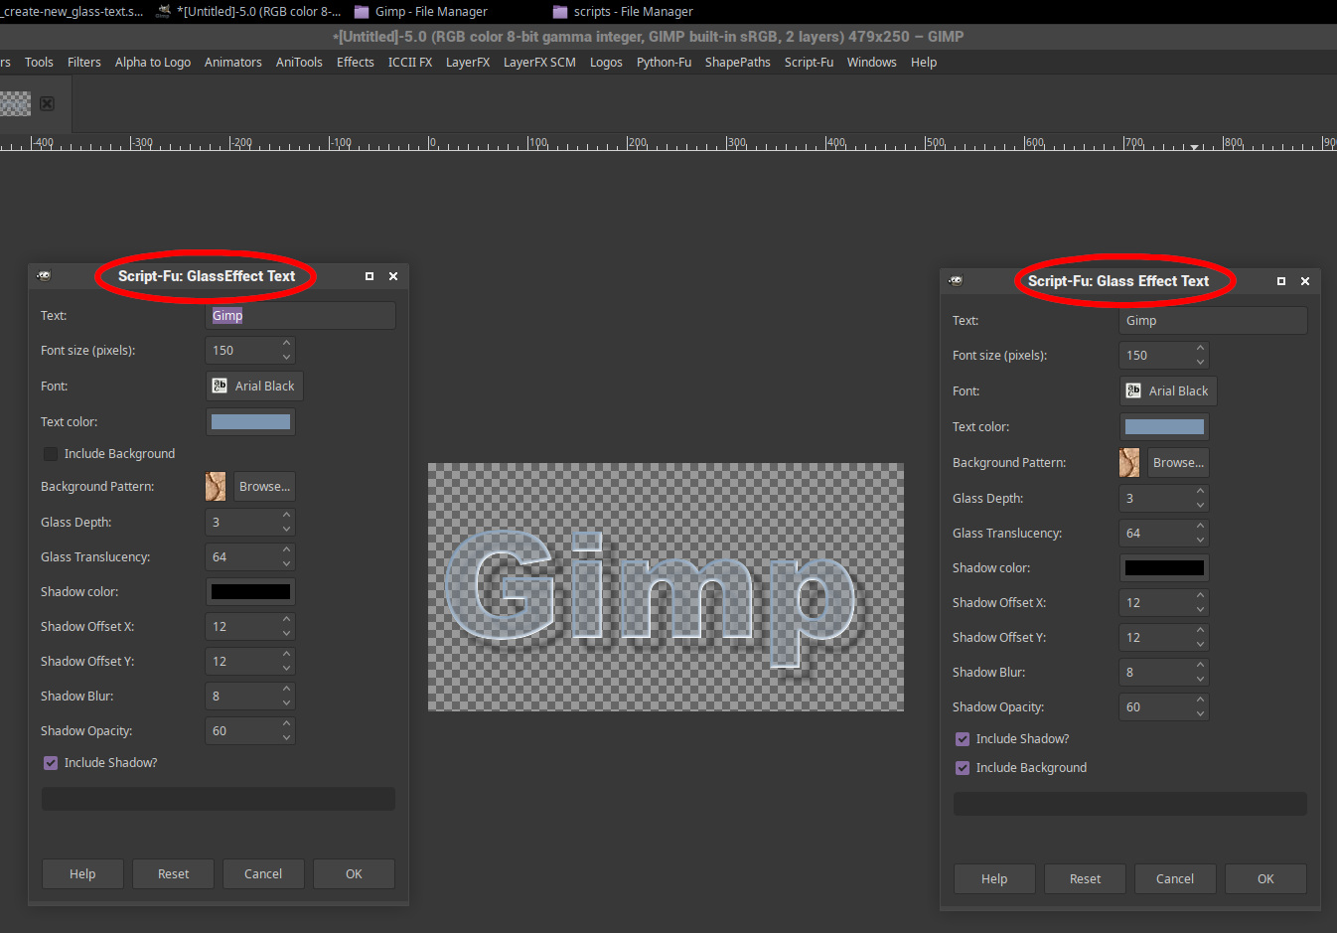Uncheck Include Background in the right dialog
The image size is (1337, 933).
coord(963,768)
